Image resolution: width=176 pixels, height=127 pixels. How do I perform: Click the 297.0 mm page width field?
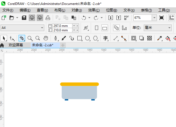[x=62, y=26]
